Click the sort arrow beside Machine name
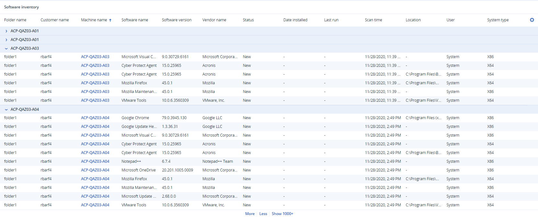Viewport: 538px width, 217px height. pos(110,20)
